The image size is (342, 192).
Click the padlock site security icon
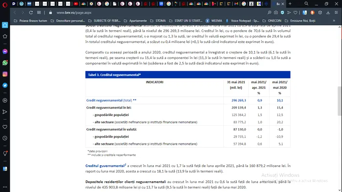51,13
